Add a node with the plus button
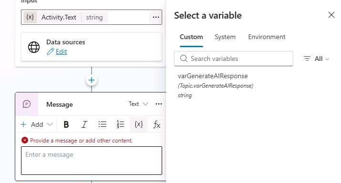Viewport: 341px width, 183px height. [x=92, y=80]
